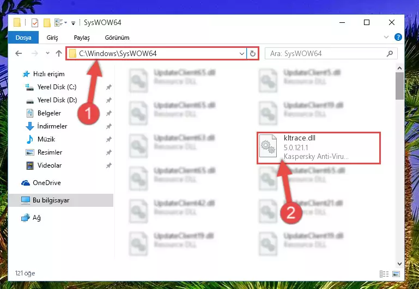Open the recent locations dropdown arrow
This screenshot has width=419, height=289.
tap(47, 53)
